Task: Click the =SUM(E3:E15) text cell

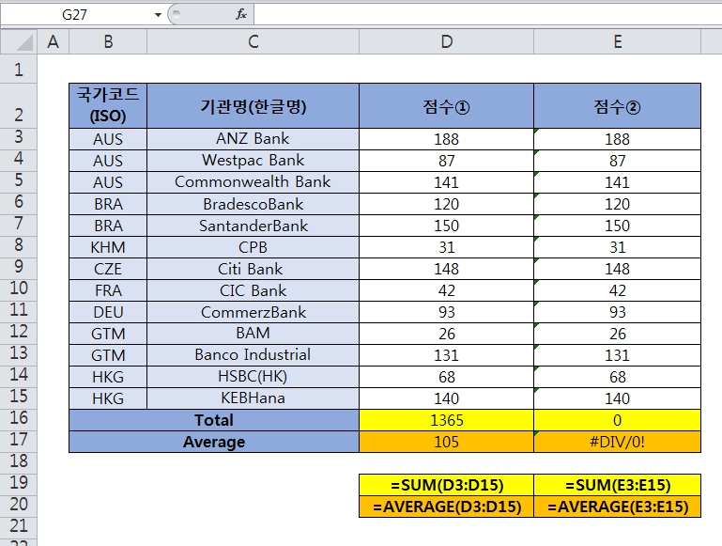Action: 618,485
